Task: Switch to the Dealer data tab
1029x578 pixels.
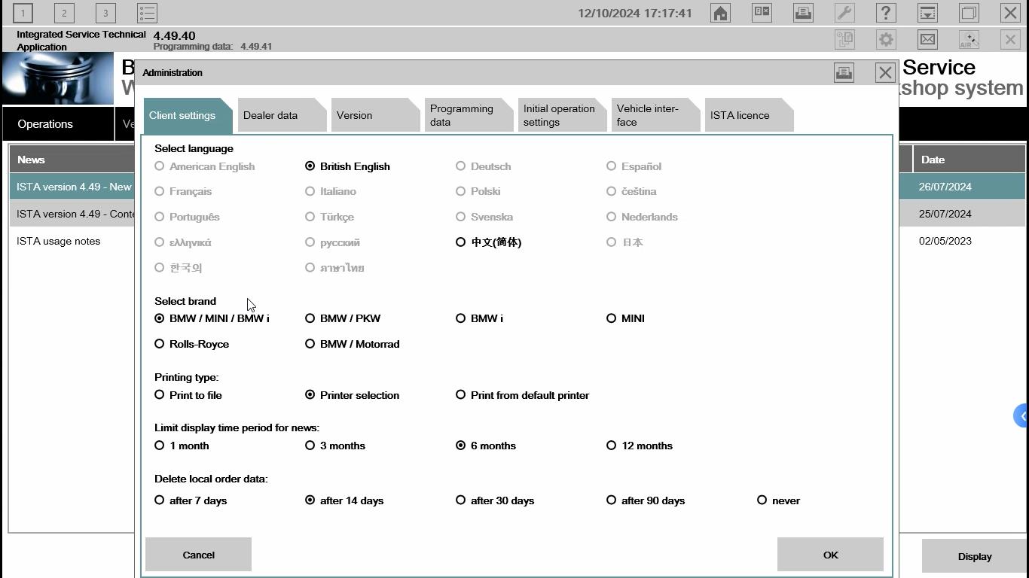Action: coord(282,115)
